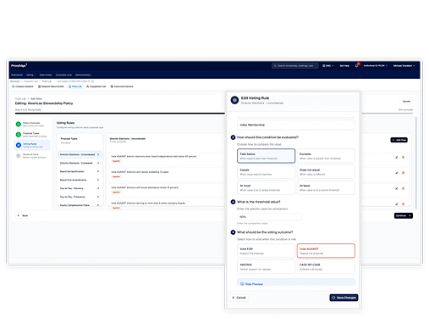Choose the Falls below condition
This screenshot has width=429, height=323.
(x=266, y=156)
